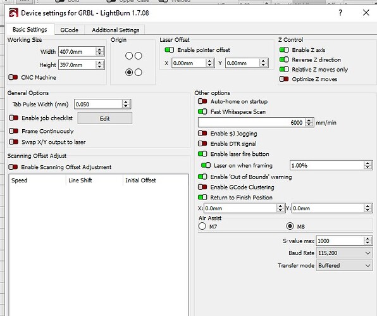Toggle Reverse Z direction switch

pos(284,60)
